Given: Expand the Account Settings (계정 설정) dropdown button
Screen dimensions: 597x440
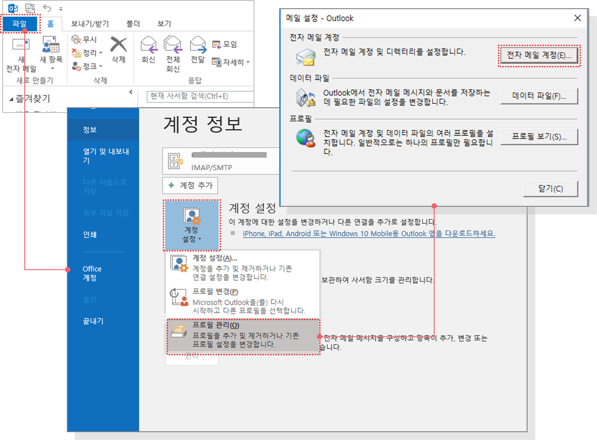Looking at the screenshot, I should coord(191,225).
